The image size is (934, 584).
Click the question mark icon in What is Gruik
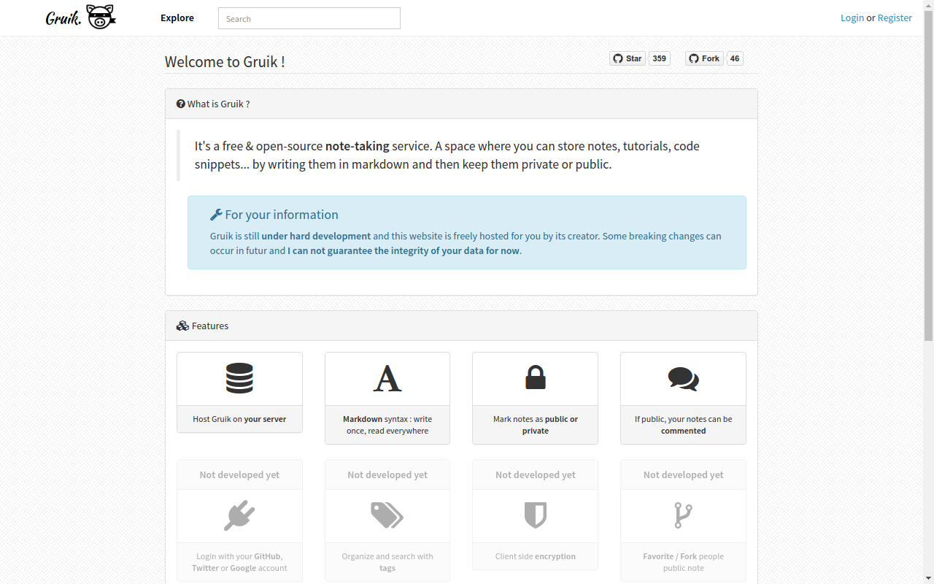[x=180, y=104]
